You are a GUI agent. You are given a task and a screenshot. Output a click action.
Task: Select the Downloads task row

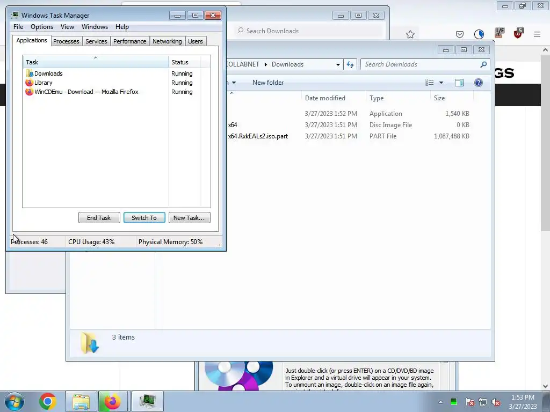tap(116, 73)
